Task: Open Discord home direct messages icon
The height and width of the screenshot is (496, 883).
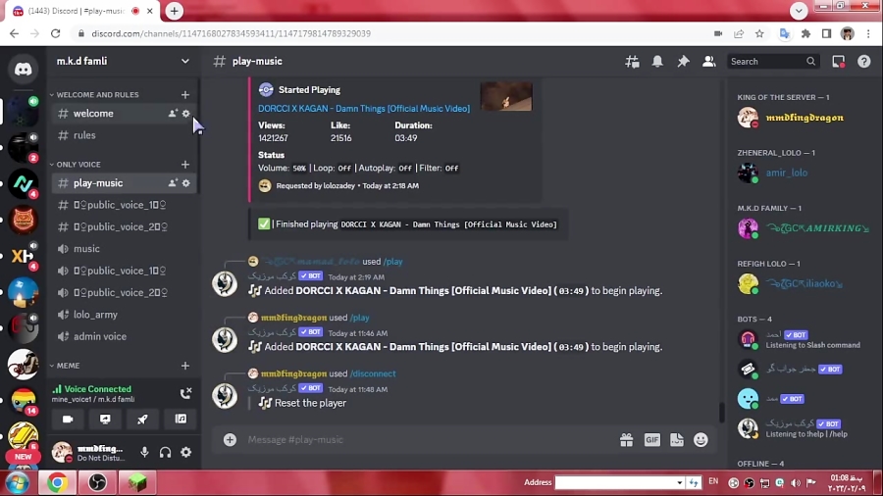Action: coord(24,70)
